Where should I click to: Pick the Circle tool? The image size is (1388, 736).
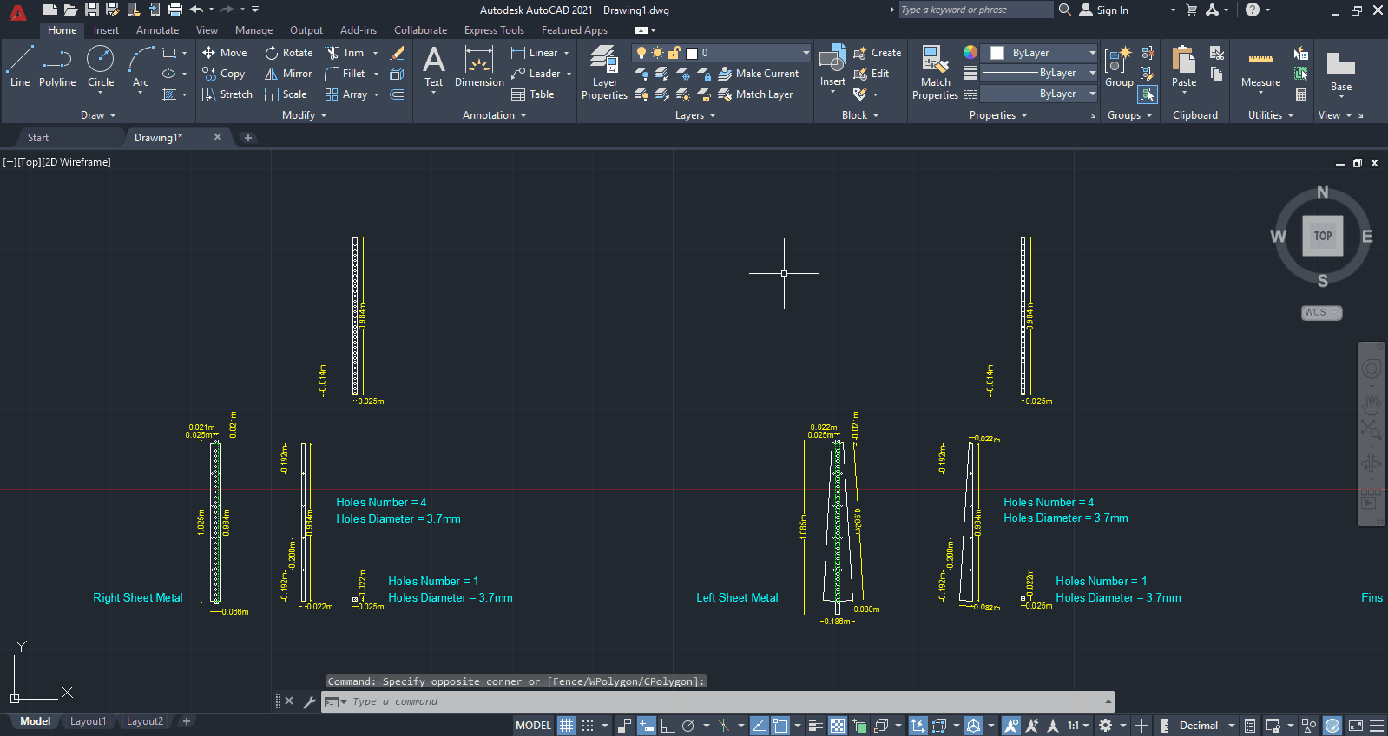(101, 67)
